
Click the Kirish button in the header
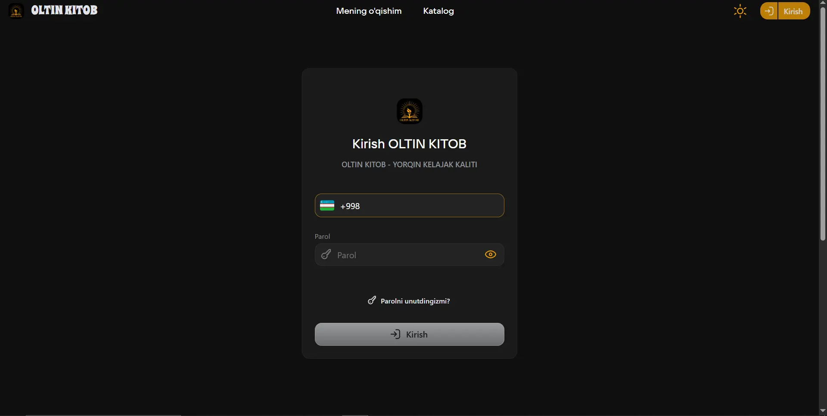pos(793,11)
